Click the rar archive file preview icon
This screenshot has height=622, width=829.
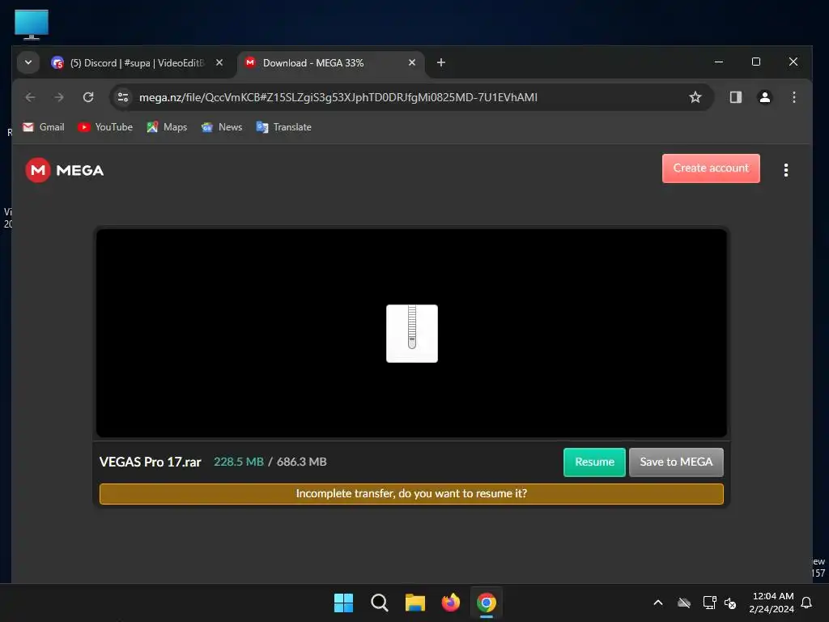412,333
